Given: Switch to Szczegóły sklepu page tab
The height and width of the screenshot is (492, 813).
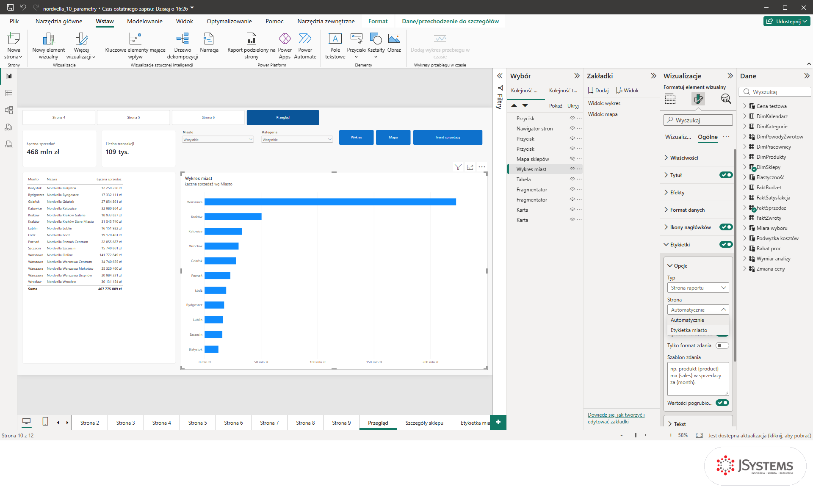Looking at the screenshot, I should pos(424,423).
